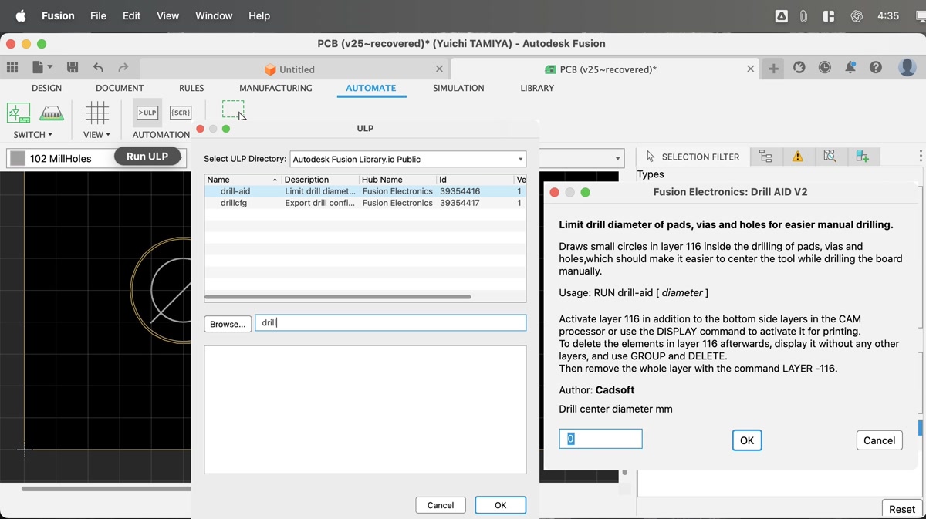Sort by the Hub Name column header
The height and width of the screenshot is (519, 926).
point(397,180)
